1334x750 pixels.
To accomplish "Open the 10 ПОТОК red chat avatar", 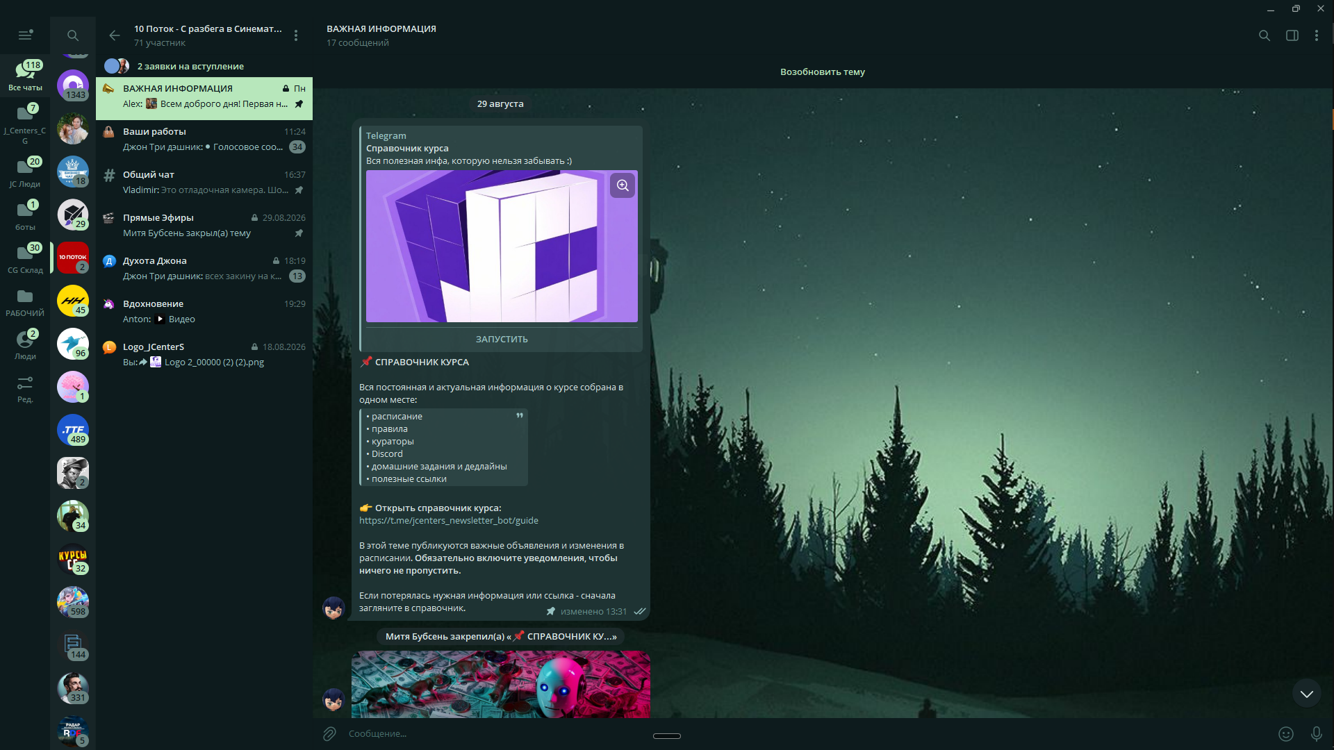I will tap(73, 258).
